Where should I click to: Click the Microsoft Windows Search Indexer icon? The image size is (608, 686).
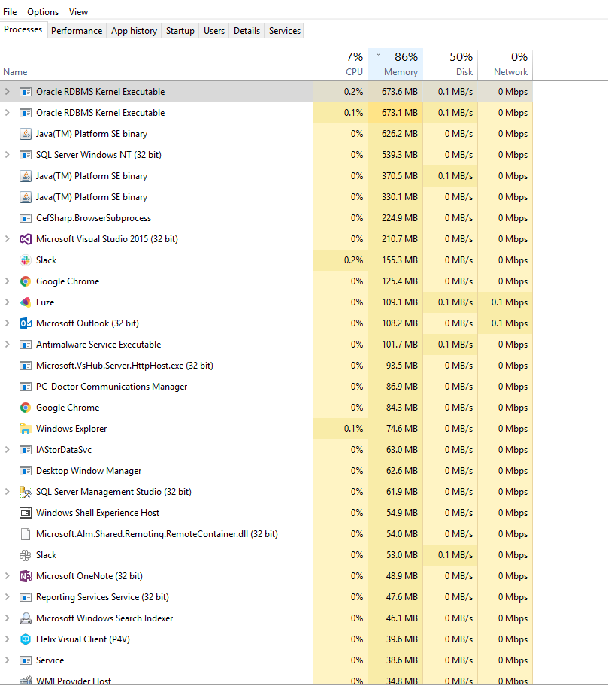(x=26, y=618)
